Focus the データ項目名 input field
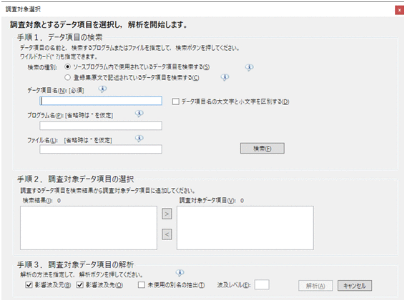 101,101
